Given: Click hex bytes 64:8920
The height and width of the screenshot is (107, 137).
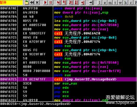Looking at the screenshot, I should [x=30, y=13].
